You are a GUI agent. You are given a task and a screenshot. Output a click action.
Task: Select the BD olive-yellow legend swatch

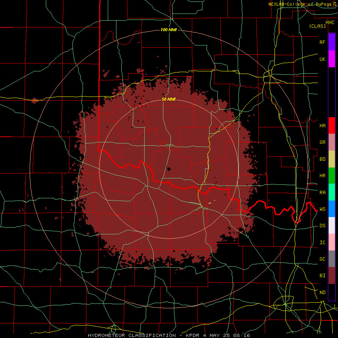coord(332,159)
